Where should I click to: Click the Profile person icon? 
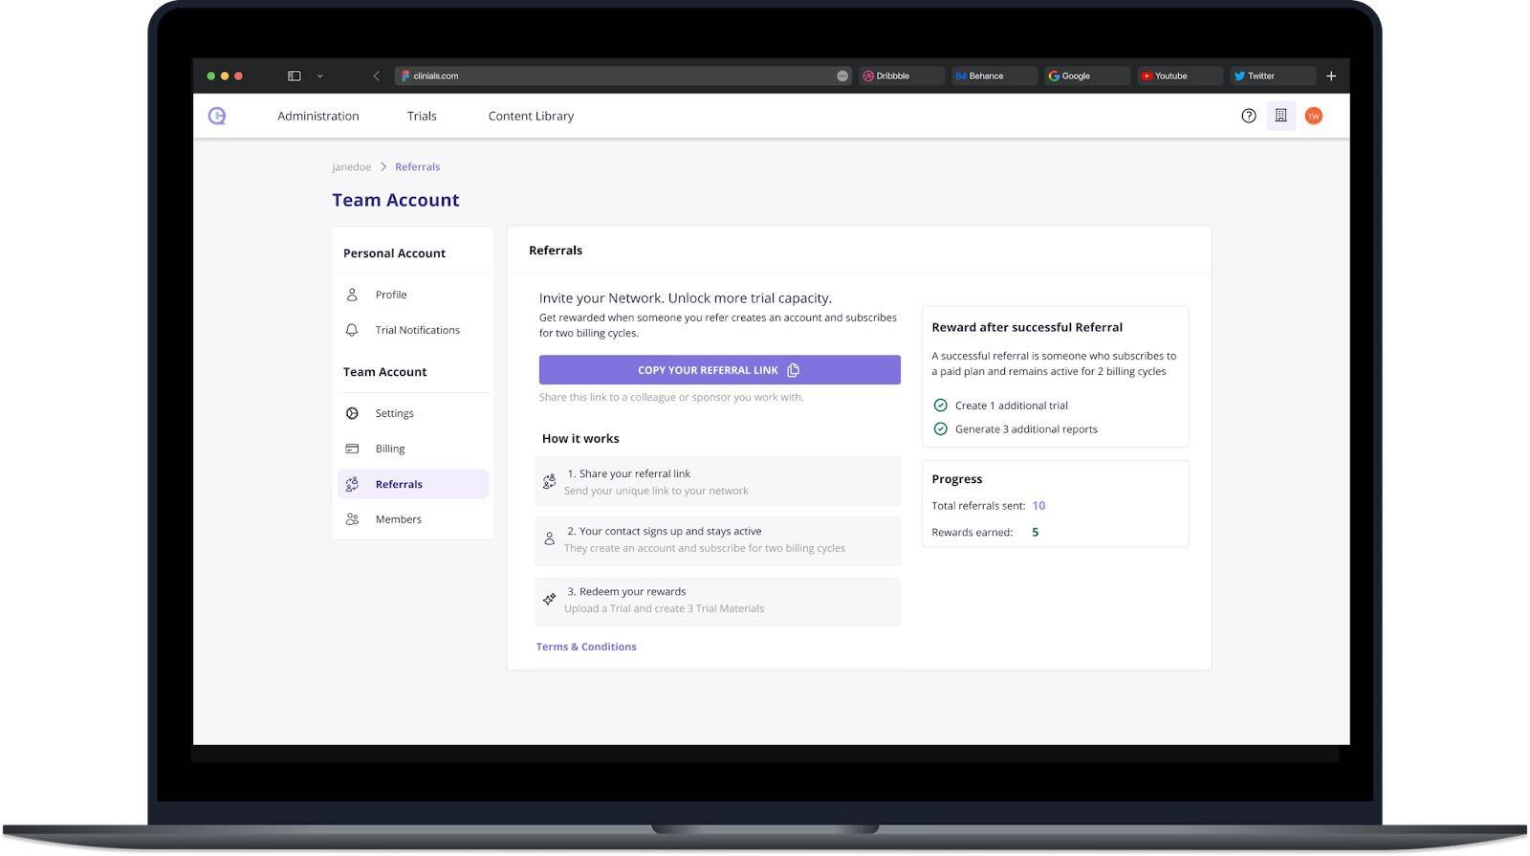point(352,295)
